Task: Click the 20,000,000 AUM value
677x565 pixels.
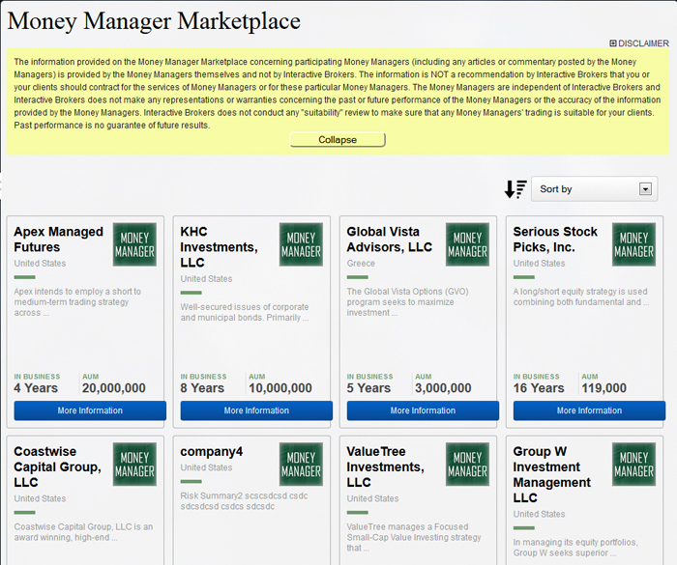Action: coord(114,388)
